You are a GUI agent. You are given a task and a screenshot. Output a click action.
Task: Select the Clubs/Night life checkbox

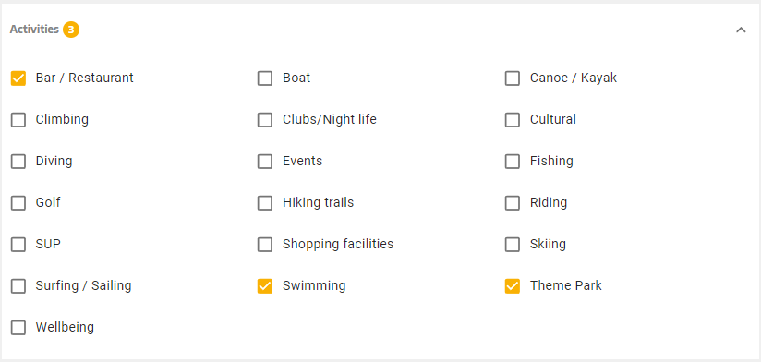265,120
